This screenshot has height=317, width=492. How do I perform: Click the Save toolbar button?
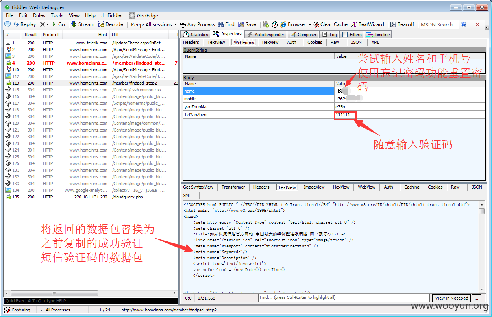tap(247, 24)
